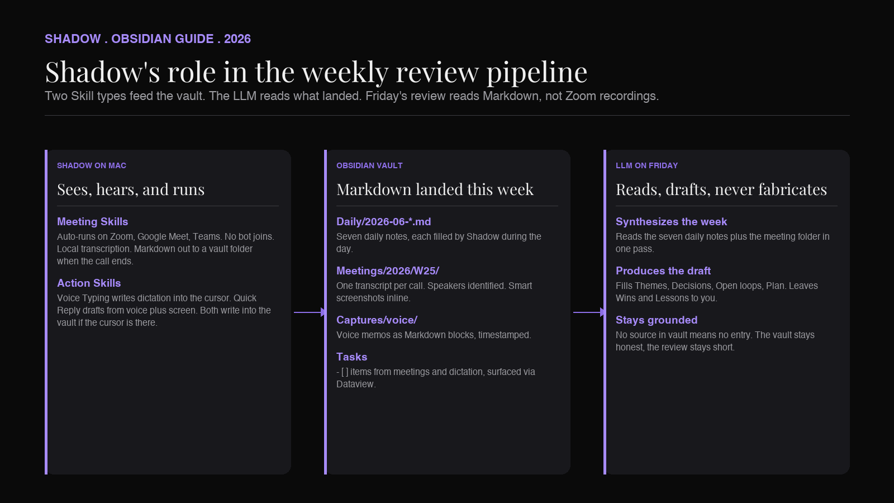Click the description beginning 'Reads the seven daily notes'
894x503 pixels.
pos(723,243)
